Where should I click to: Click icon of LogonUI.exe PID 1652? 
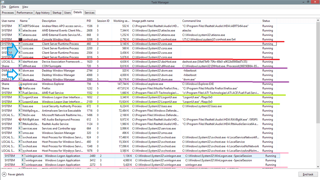pos(20,97)
